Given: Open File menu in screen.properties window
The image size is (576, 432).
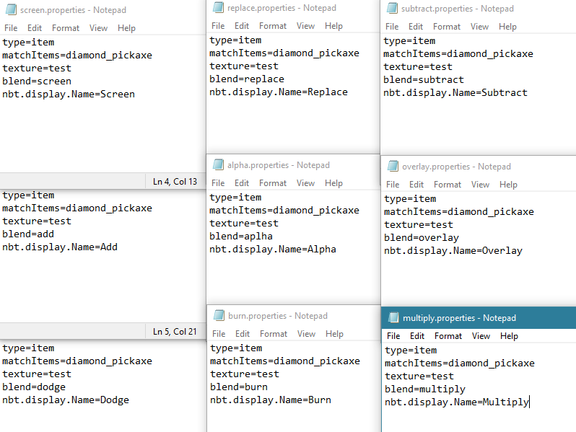Looking at the screenshot, I should tap(11, 28).
